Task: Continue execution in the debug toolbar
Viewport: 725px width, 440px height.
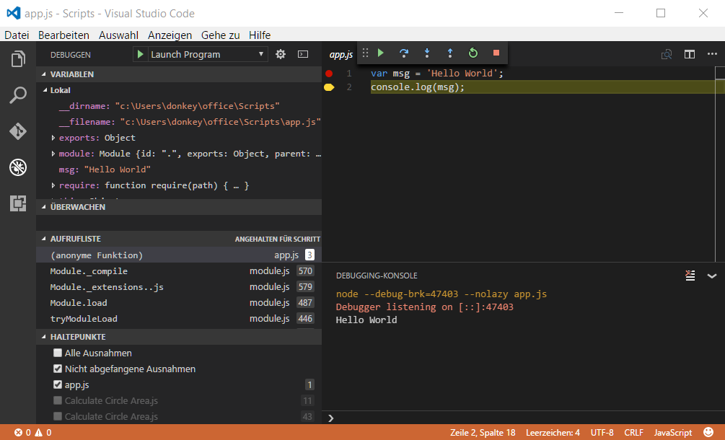Action: pyautogui.click(x=380, y=53)
